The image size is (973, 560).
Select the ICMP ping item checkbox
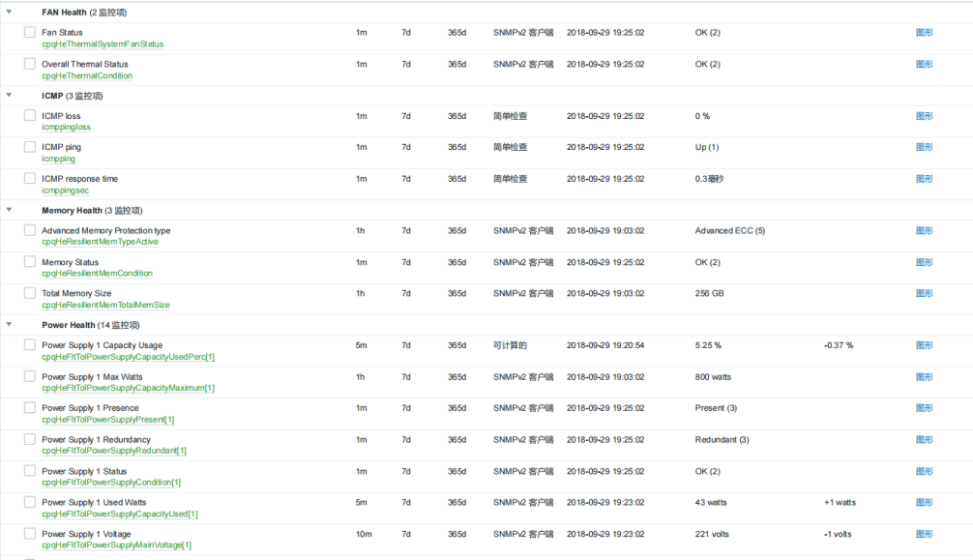[30, 147]
